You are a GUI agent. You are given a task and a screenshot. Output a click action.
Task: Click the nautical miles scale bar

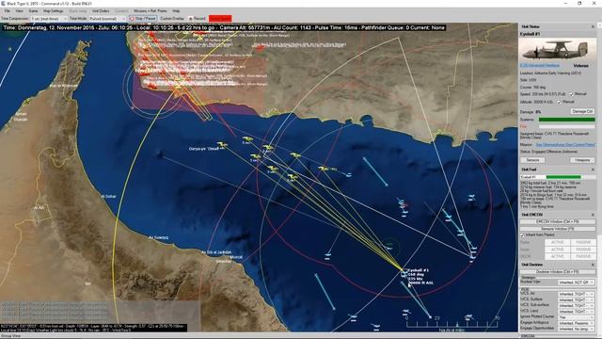(x=453, y=324)
